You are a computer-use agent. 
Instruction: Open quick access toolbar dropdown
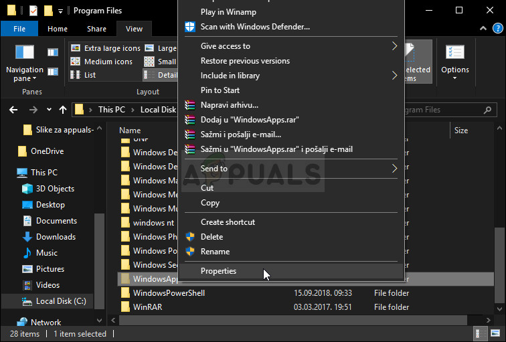pyautogui.click(x=60, y=11)
